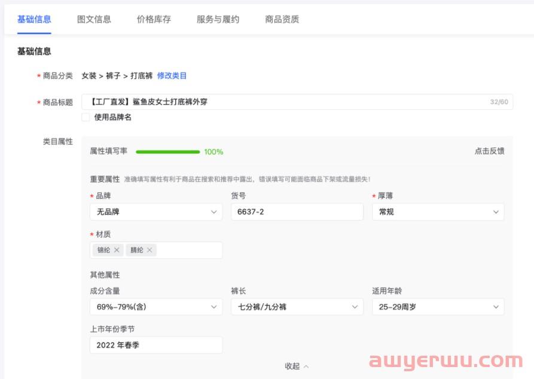The width and height of the screenshot is (534, 379).
Task: Click the 货号 field showing 6637-2
Action: pyautogui.click(x=297, y=212)
